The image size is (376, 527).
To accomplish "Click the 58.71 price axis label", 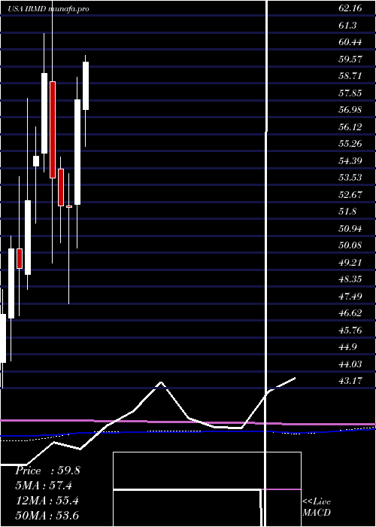I will pos(350,76).
